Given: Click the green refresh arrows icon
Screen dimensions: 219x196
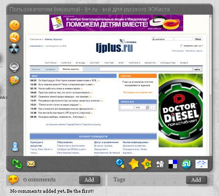Looking at the screenshot, I should [17, 164].
